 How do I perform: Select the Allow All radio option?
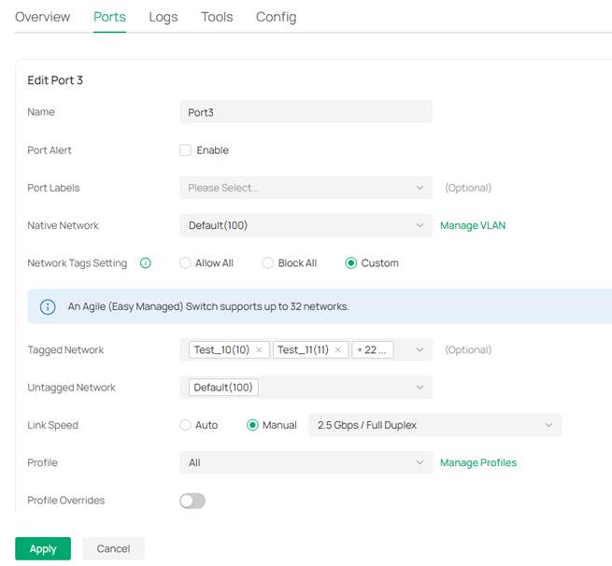tap(185, 263)
